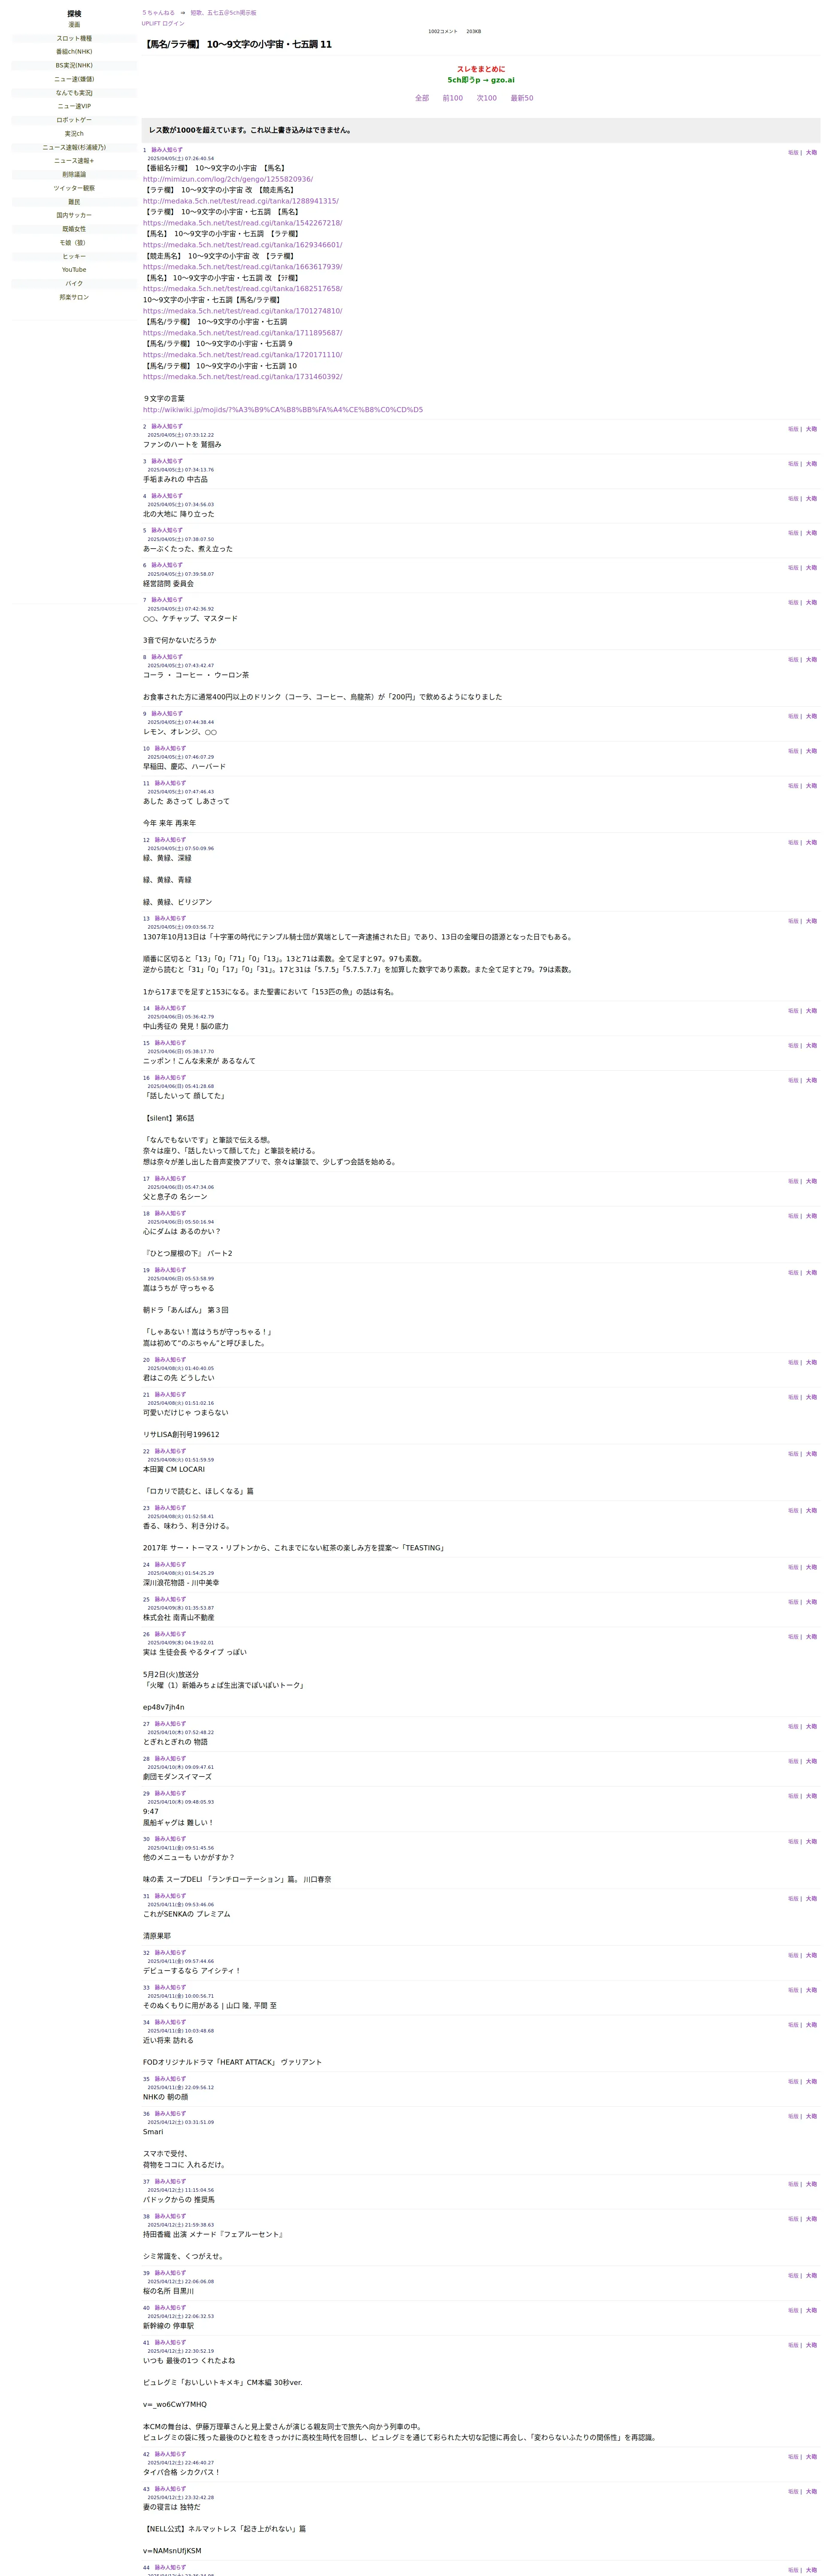This screenshot has height=2576, width=824.
Task: Click 垢版 link on post 2
Action: pos(793,429)
